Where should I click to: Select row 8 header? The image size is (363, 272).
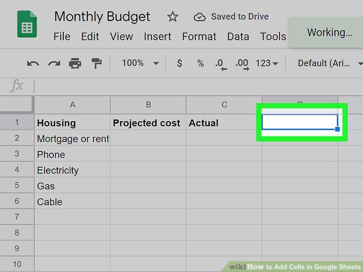point(17,233)
